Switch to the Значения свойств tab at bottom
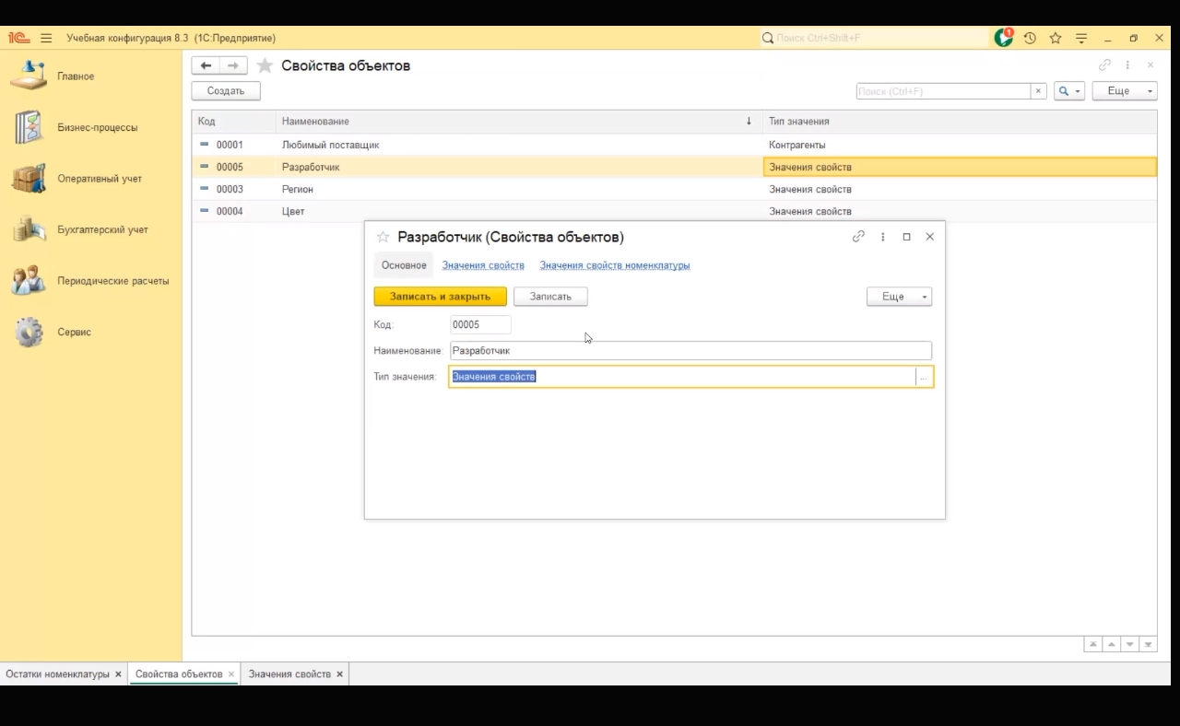1180x726 pixels. pos(289,673)
